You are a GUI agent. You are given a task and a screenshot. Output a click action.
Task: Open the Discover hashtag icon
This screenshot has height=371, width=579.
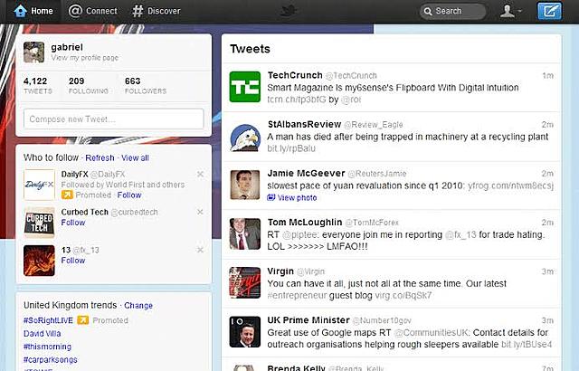click(138, 11)
